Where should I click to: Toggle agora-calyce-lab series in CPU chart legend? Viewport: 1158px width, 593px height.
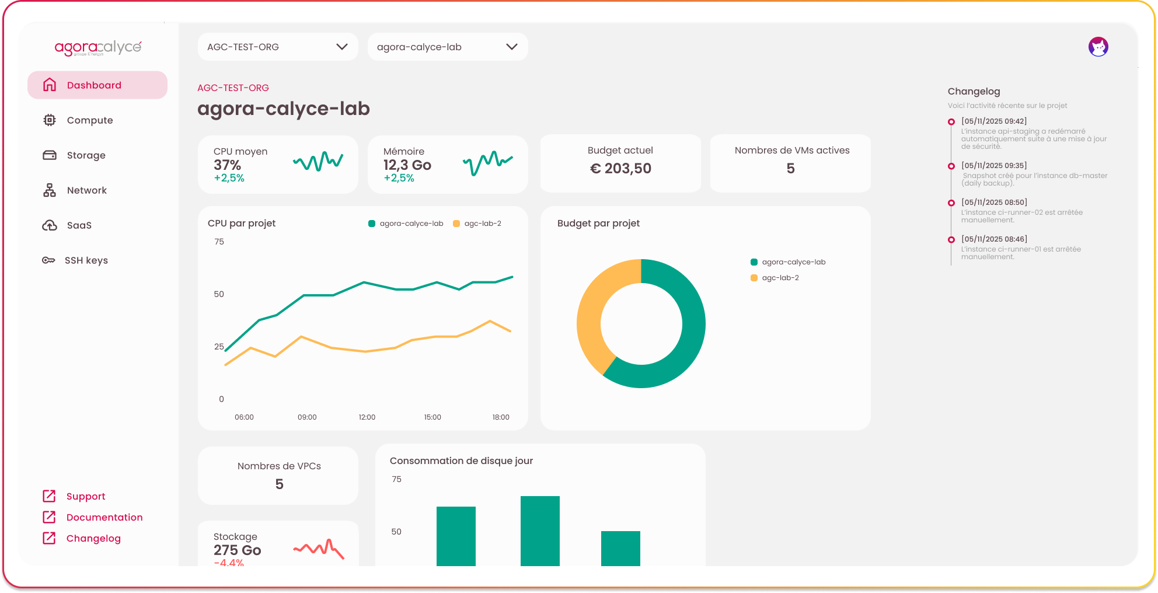click(x=406, y=224)
